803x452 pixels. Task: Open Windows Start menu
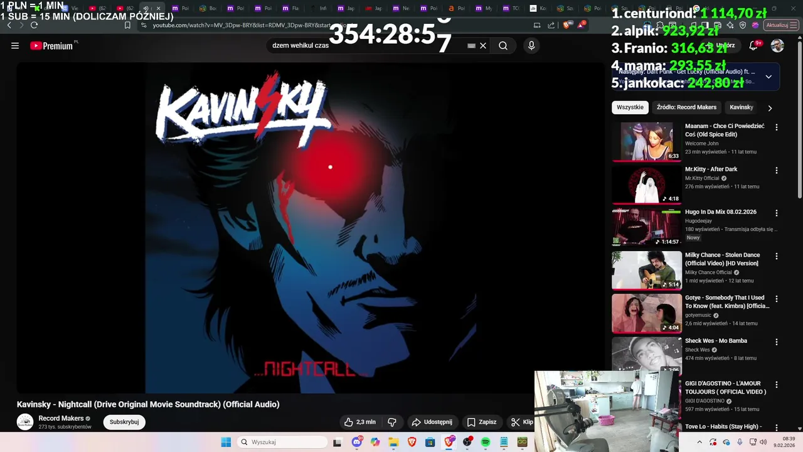pos(226,442)
